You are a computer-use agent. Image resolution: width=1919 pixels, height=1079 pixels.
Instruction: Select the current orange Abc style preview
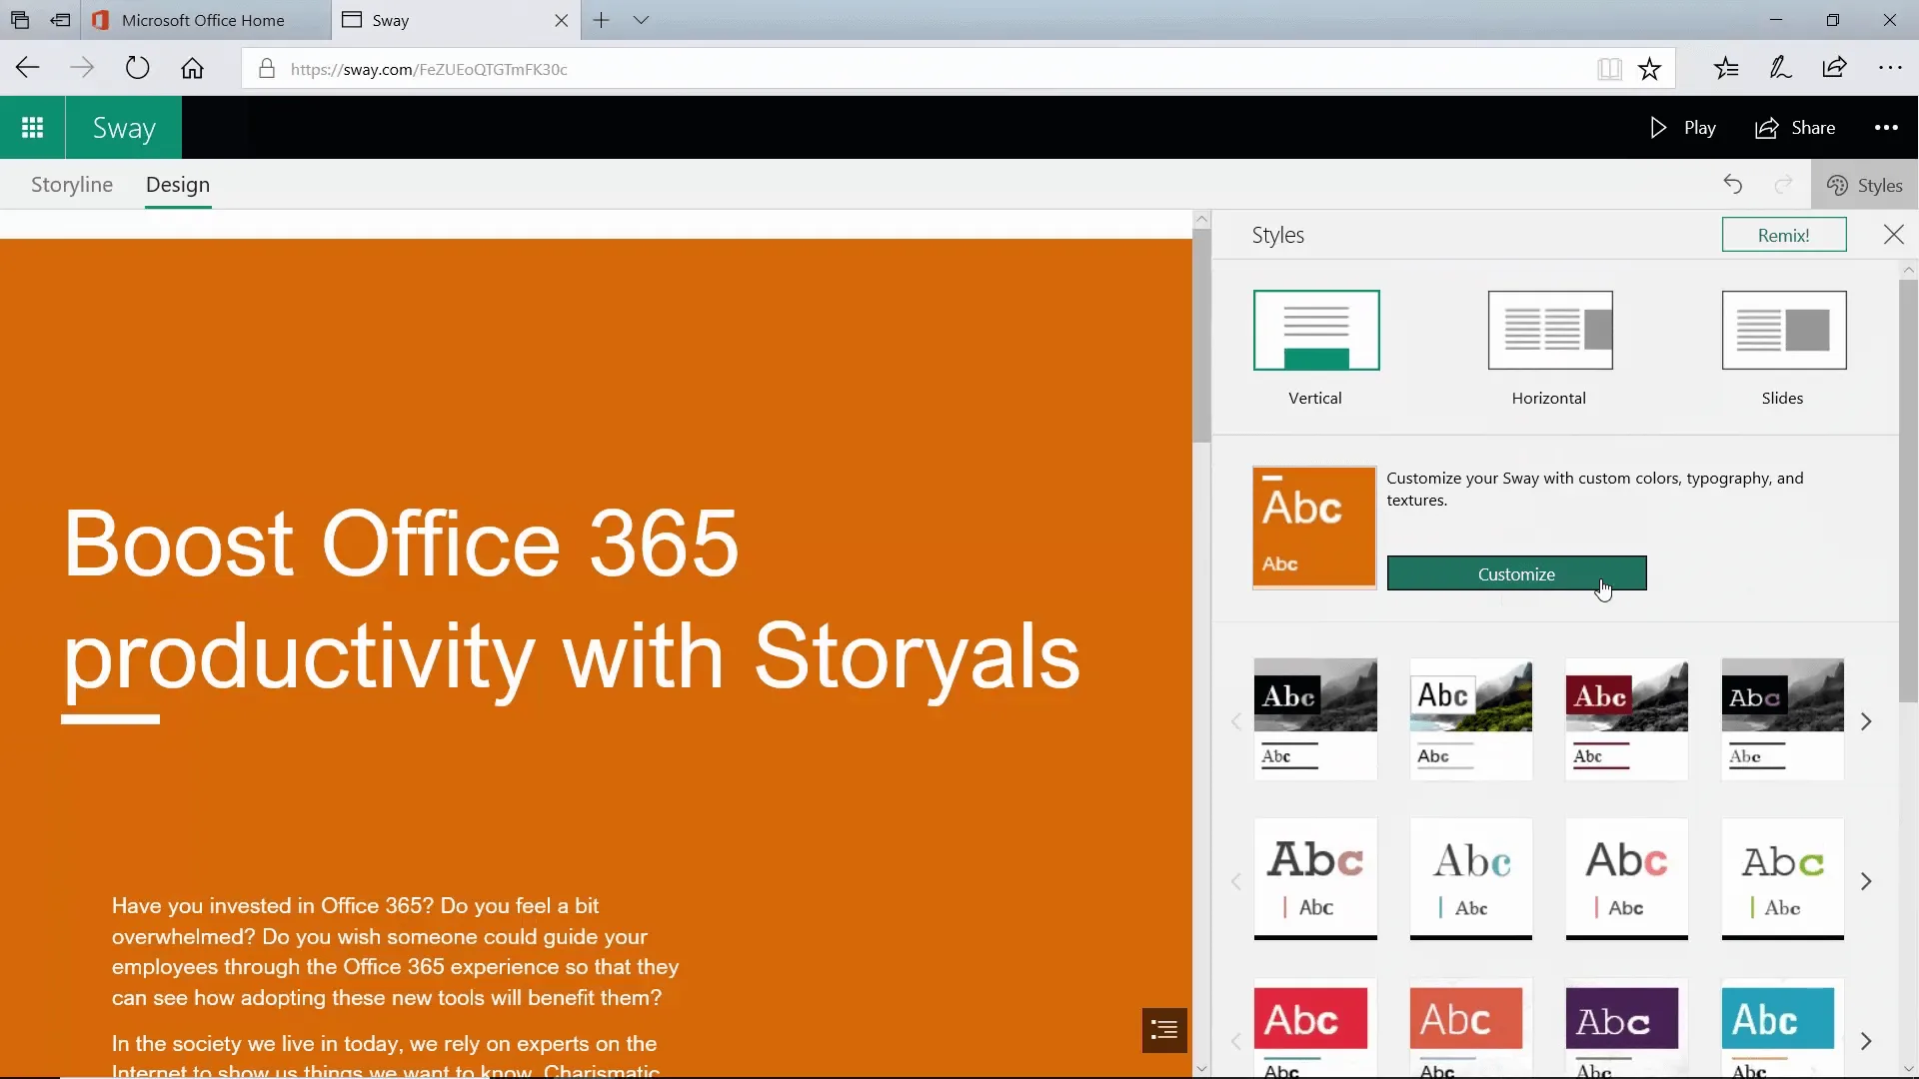pos(1314,528)
